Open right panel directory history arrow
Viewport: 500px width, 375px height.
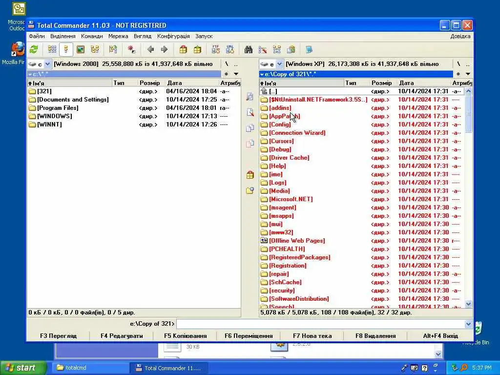click(x=468, y=74)
